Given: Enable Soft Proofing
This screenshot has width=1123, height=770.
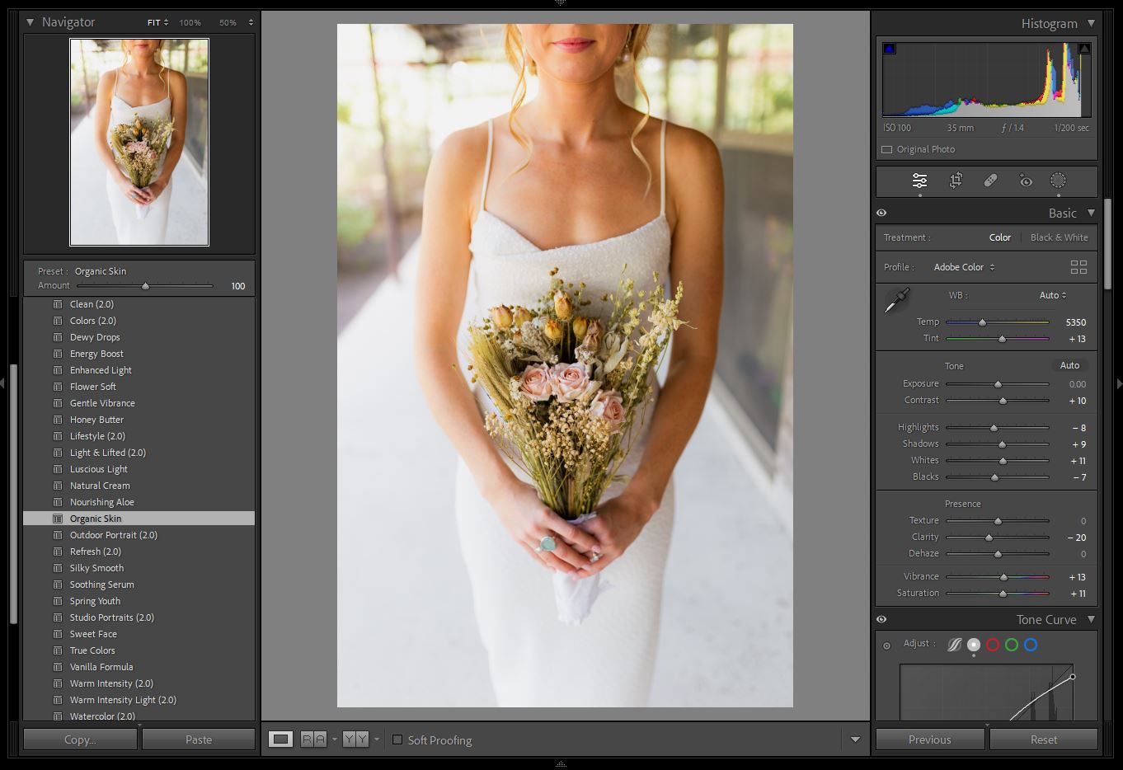Looking at the screenshot, I should coord(397,739).
